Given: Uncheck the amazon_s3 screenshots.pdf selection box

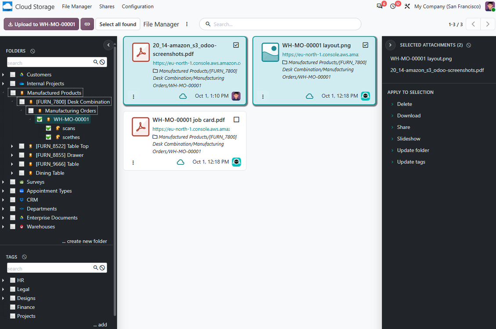Looking at the screenshot, I should [x=236, y=45].
